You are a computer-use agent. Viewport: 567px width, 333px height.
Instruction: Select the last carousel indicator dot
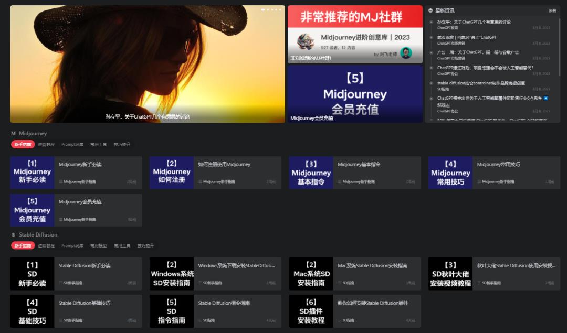[x=280, y=10]
